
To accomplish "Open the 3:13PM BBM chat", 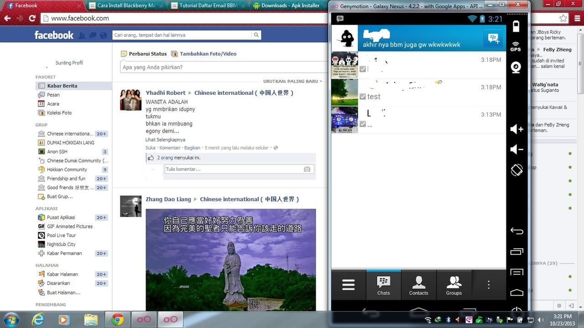I will (x=418, y=120).
